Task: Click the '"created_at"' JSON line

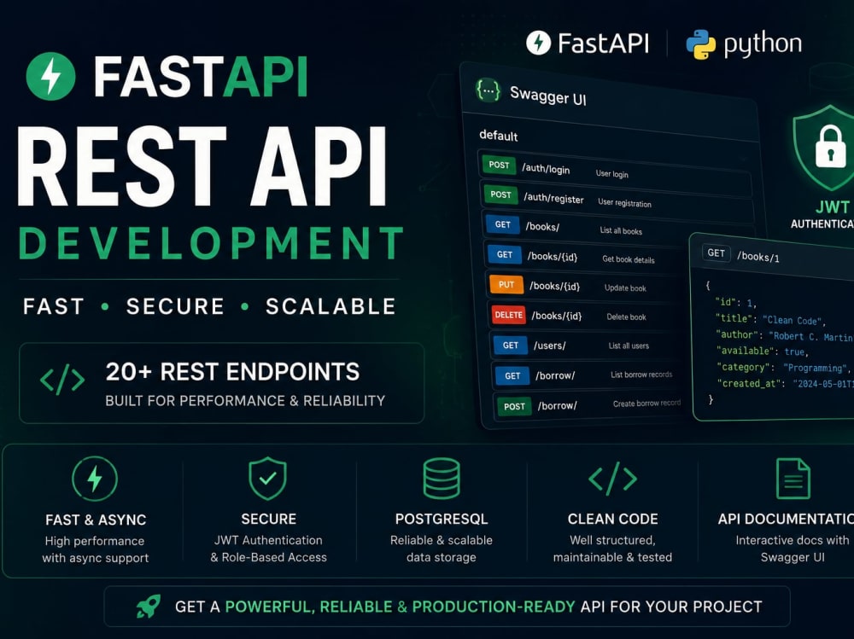Action: pyautogui.click(x=784, y=384)
